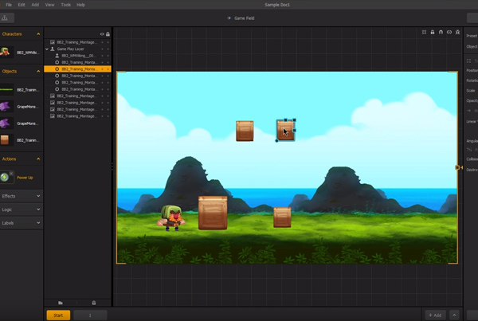This screenshot has height=321, width=478.
Task: Click the arrow icon beside Game Field
Action: (x=229, y=18)
